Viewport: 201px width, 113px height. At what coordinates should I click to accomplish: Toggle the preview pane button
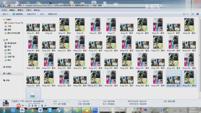click(x=192, y=14)
